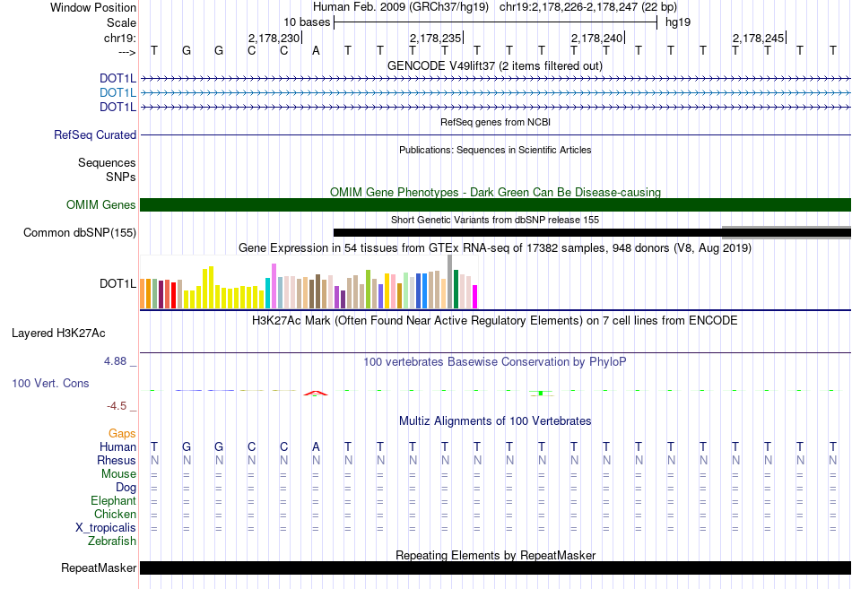Open Repeating Elements by RepeatMasker title
Screen dimensions: 852x589
pyautogui.click(x=495, y=555)
